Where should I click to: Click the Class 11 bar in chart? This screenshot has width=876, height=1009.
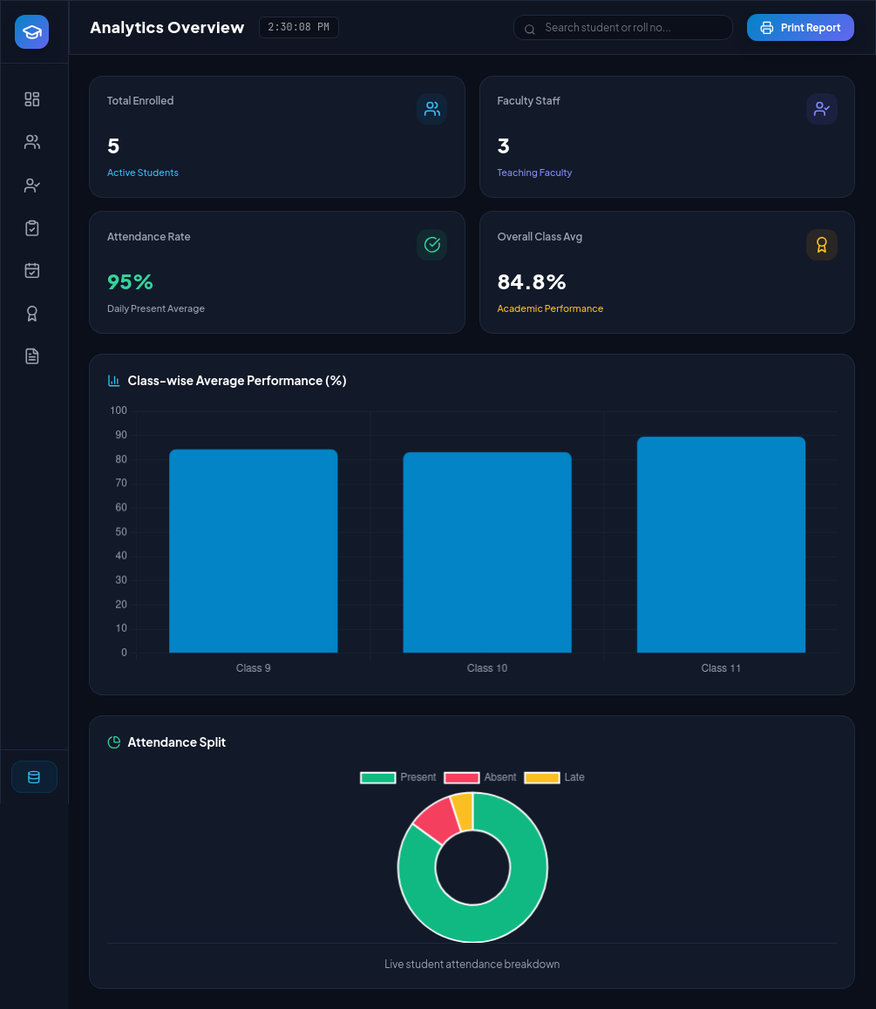point(721,545)
